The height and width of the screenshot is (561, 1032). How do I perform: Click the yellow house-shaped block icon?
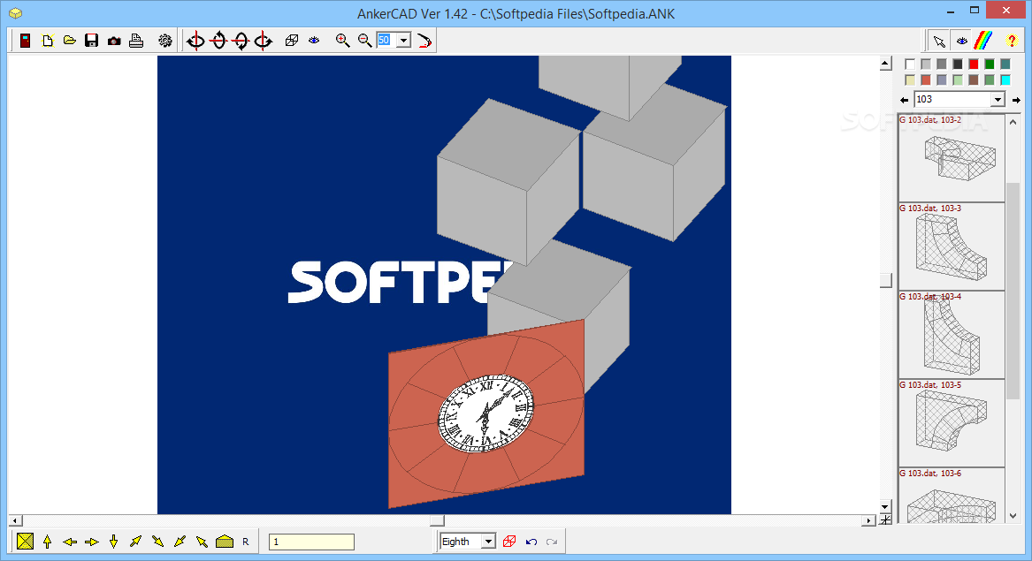click(225, 542)
